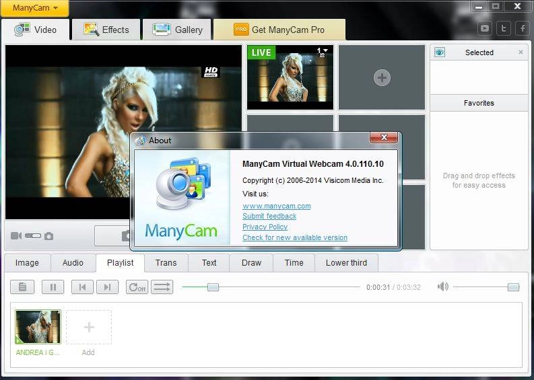This screenshot has width=534, height=380.
Task: Click the video camera record icon
Action: pyautogui.click(x=16, y=236)
